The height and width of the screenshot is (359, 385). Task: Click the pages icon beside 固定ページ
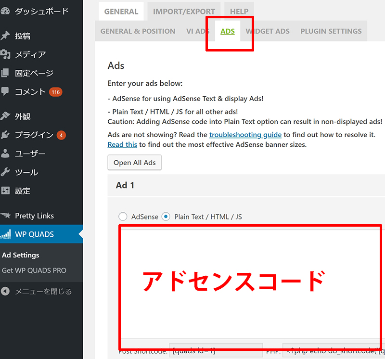(x=5, y=73)
